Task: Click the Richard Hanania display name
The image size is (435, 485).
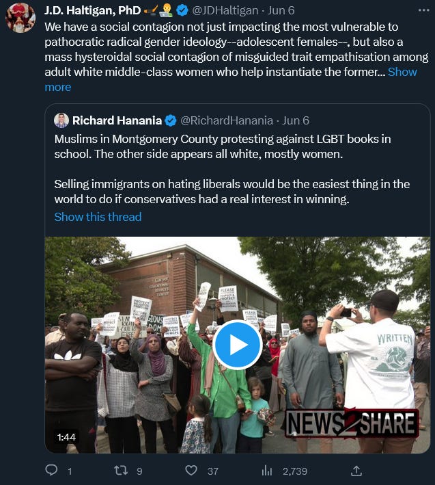Action: click(x=117, y=120)
